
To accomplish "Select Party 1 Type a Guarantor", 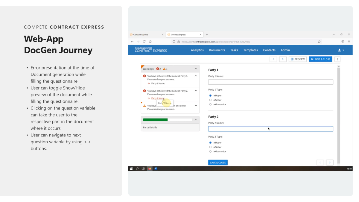I will point(210,104).
